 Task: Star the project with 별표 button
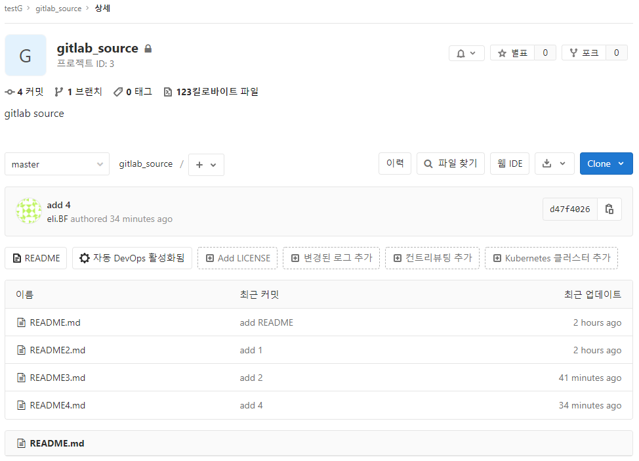click(512, 53)
